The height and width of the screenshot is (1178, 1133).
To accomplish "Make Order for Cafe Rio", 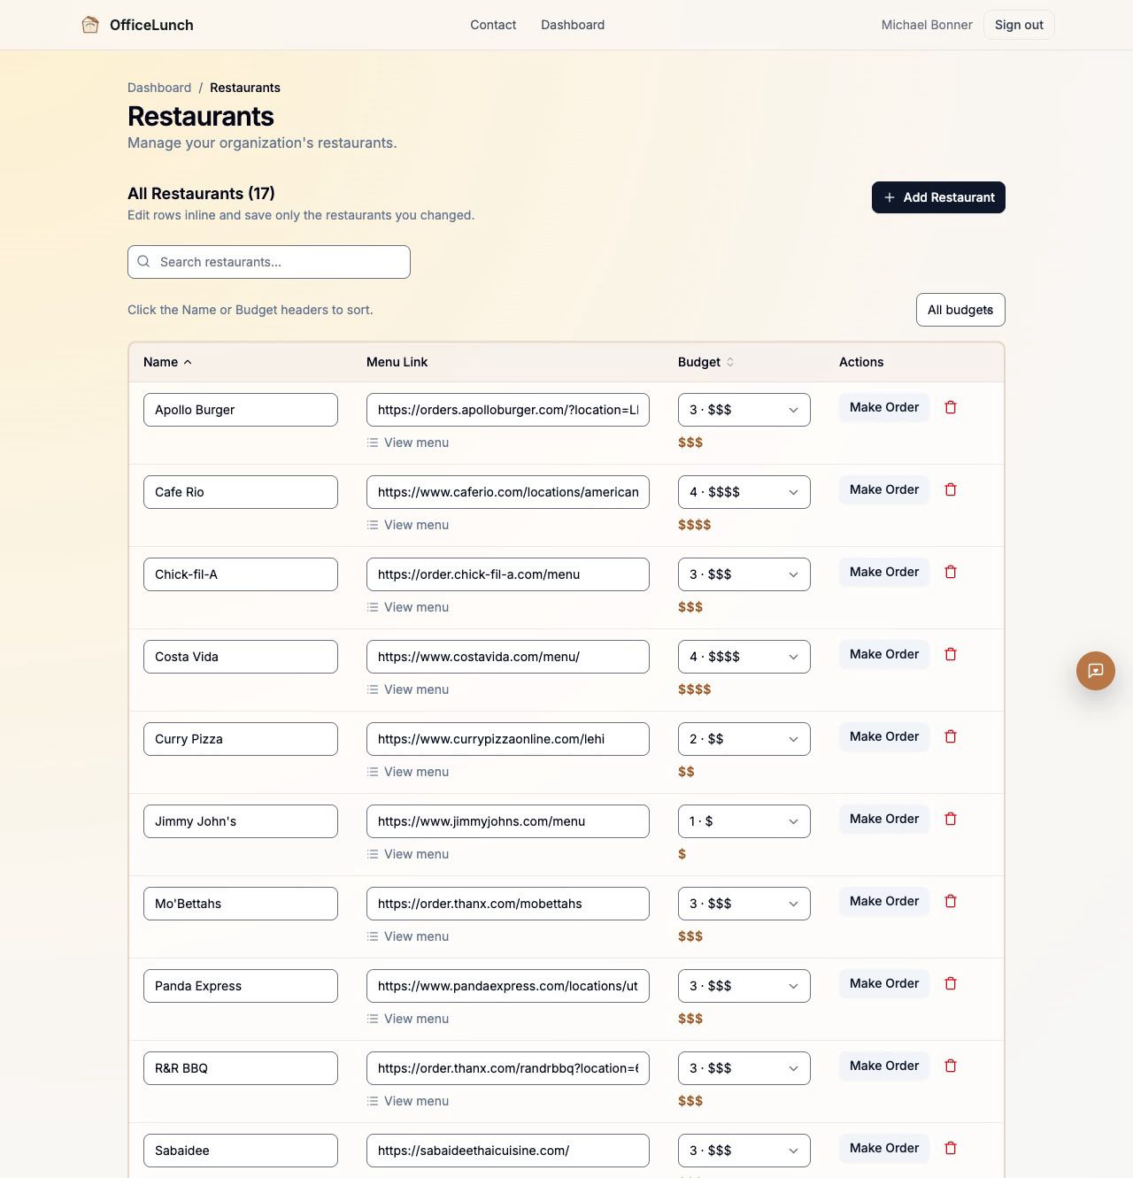I will click(884, 489).
